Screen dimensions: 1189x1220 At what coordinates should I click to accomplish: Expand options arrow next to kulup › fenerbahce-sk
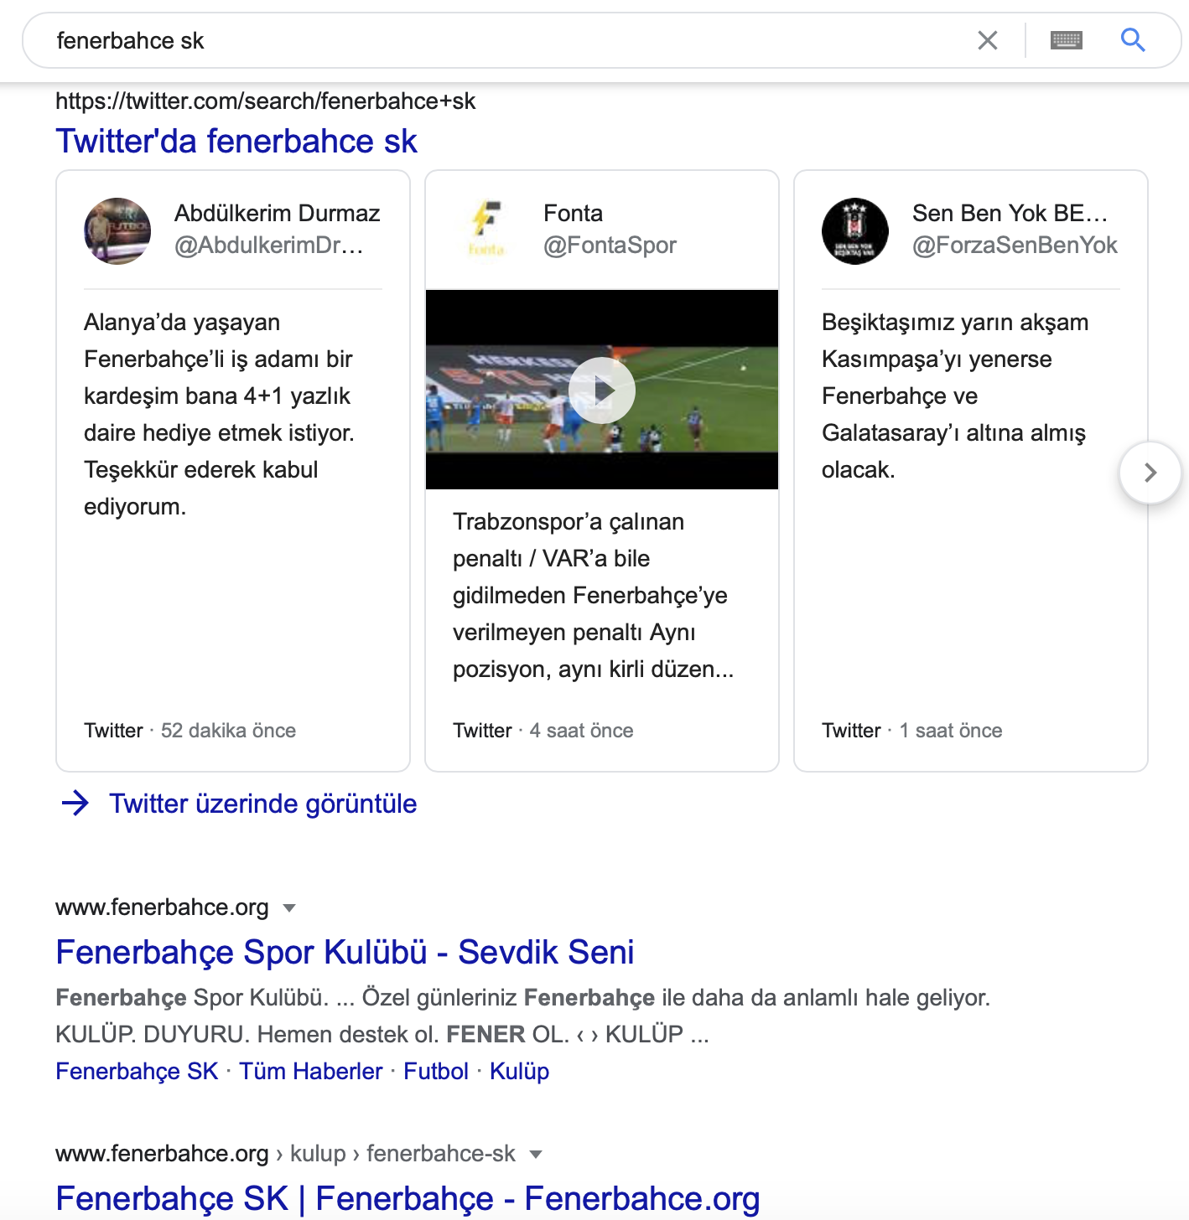coord(536,1154)
